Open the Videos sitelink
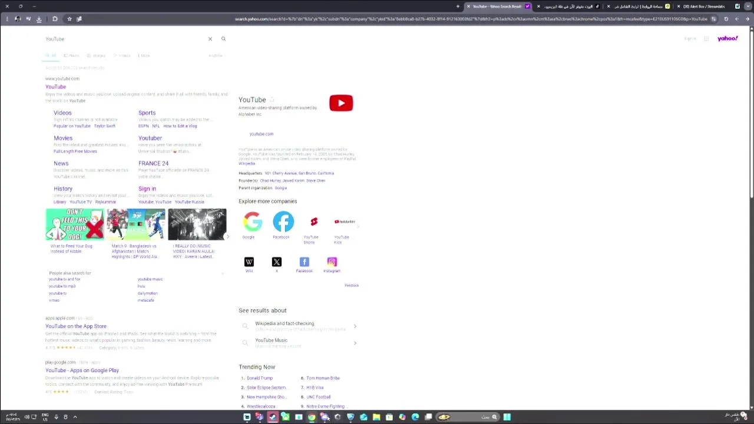This screenshot has width=754, height=424. point(62,112)
